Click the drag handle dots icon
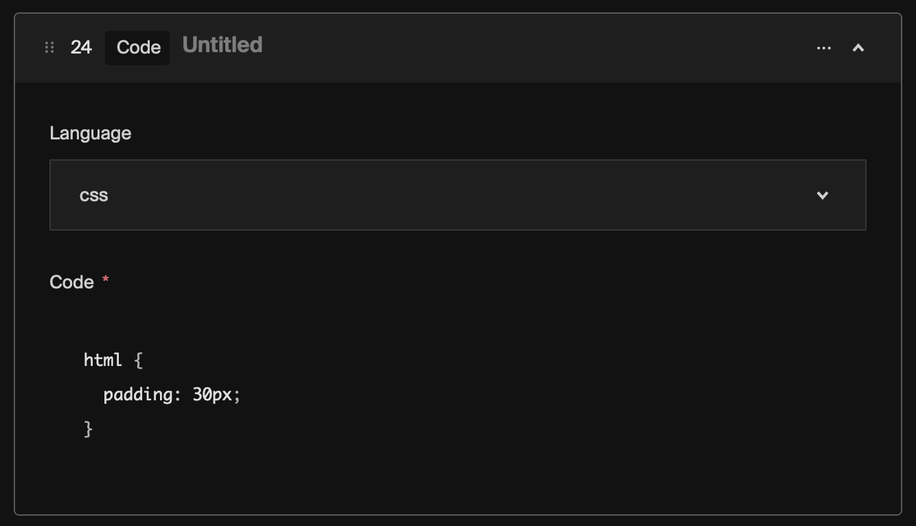 point(48,47)
